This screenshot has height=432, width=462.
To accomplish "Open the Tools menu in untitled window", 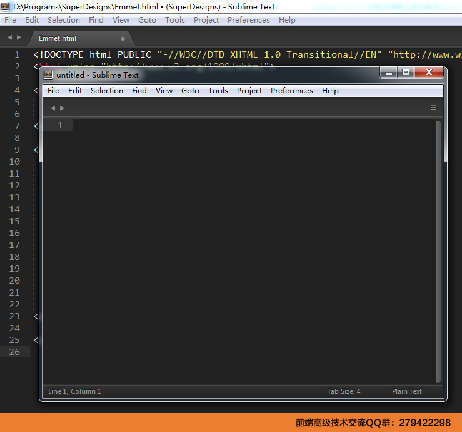I will [218, 91].
